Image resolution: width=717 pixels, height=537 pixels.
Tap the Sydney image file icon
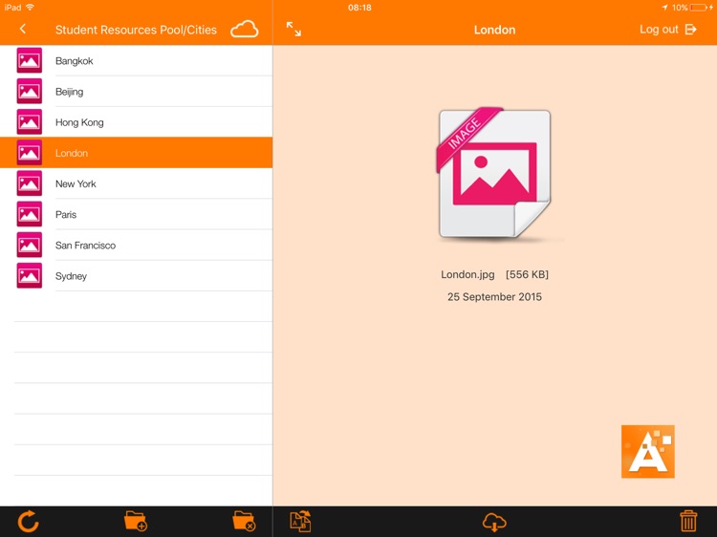(x=30, y=275)
